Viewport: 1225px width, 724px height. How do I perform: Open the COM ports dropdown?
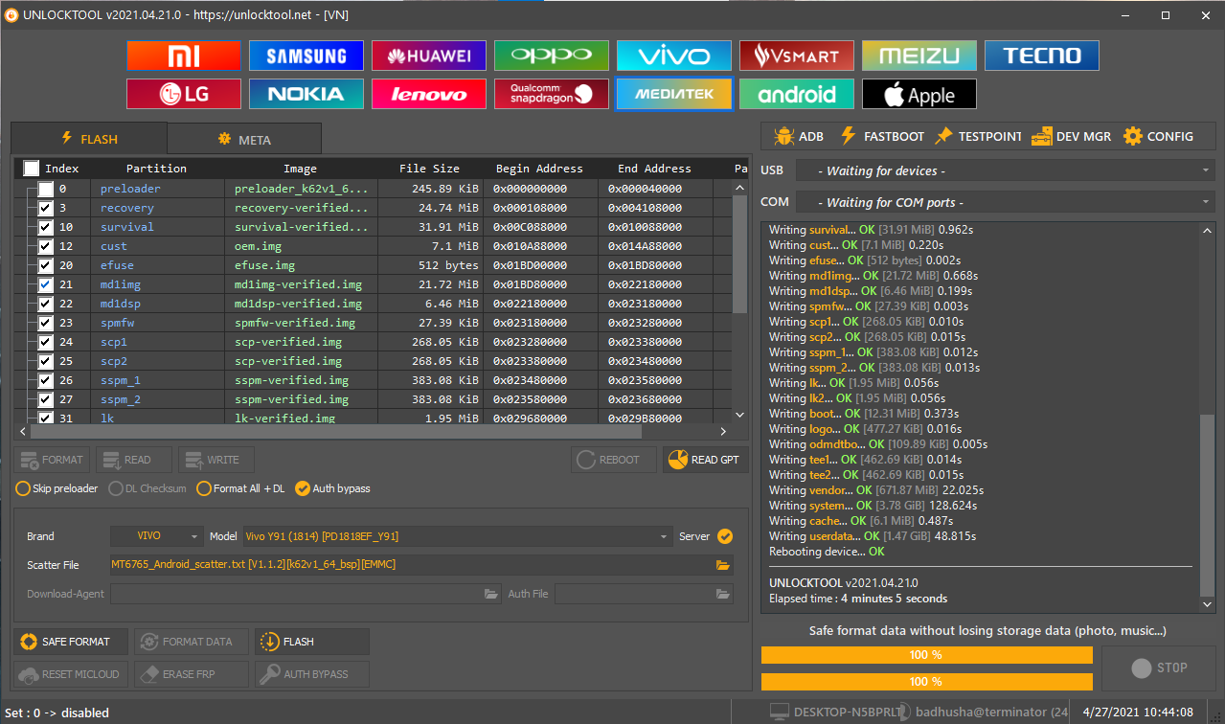point(1004,202)
